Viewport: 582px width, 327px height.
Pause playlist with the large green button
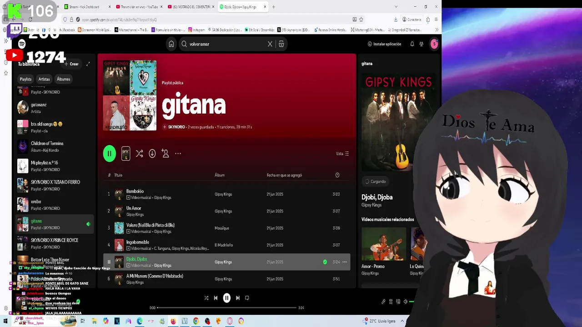coord(109,154)
